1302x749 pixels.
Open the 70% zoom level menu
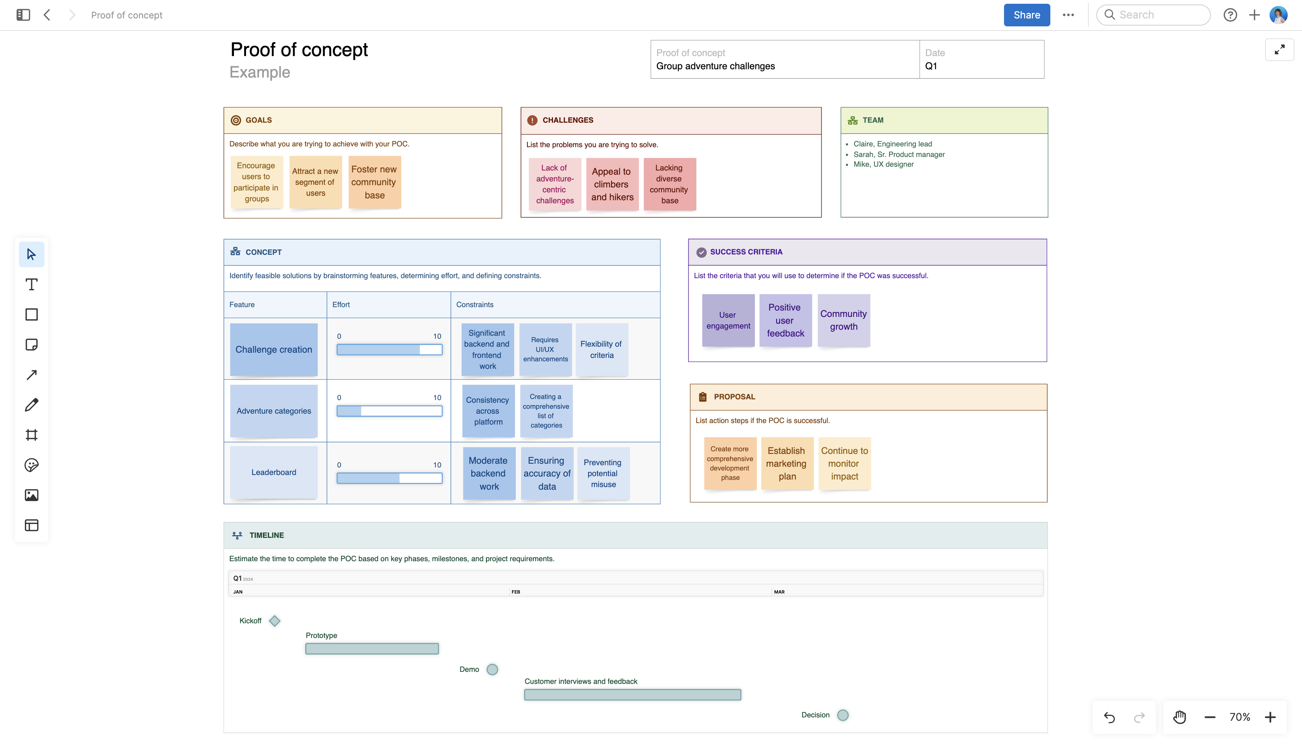(x=1240, y=717)
